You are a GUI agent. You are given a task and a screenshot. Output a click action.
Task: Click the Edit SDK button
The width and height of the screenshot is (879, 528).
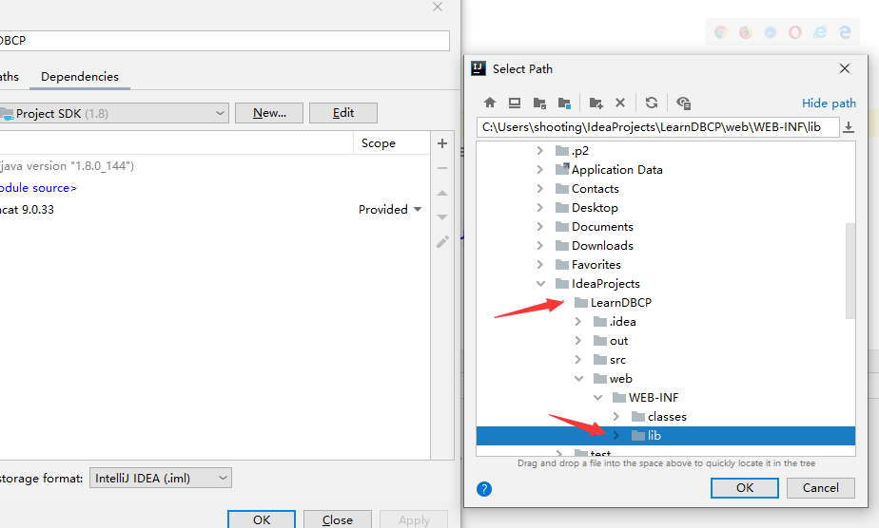tap(343, 113)
